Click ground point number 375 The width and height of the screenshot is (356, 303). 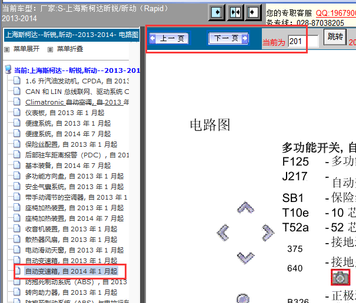tap(295, 249)
